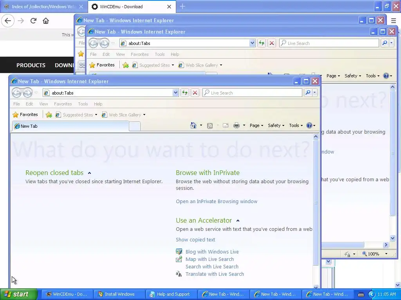This screenshot has height=300, width=401.
Task: Click Translate with Live Search icon
Action: point(179,274)
